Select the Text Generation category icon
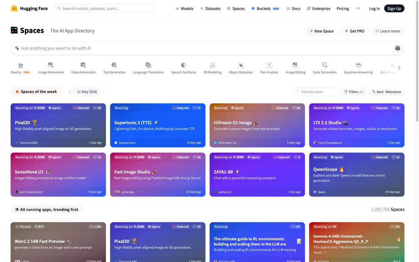The width and height of the screenshot is (419, 262). (x=114, y=65)
